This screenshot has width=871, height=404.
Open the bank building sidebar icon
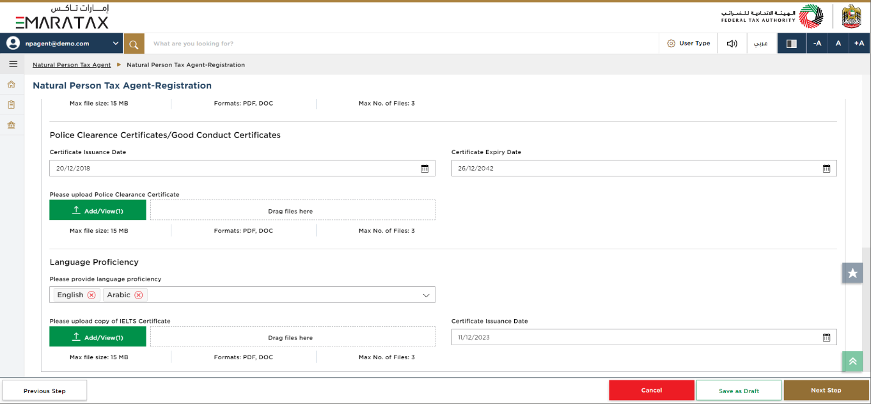click(12, 125)
